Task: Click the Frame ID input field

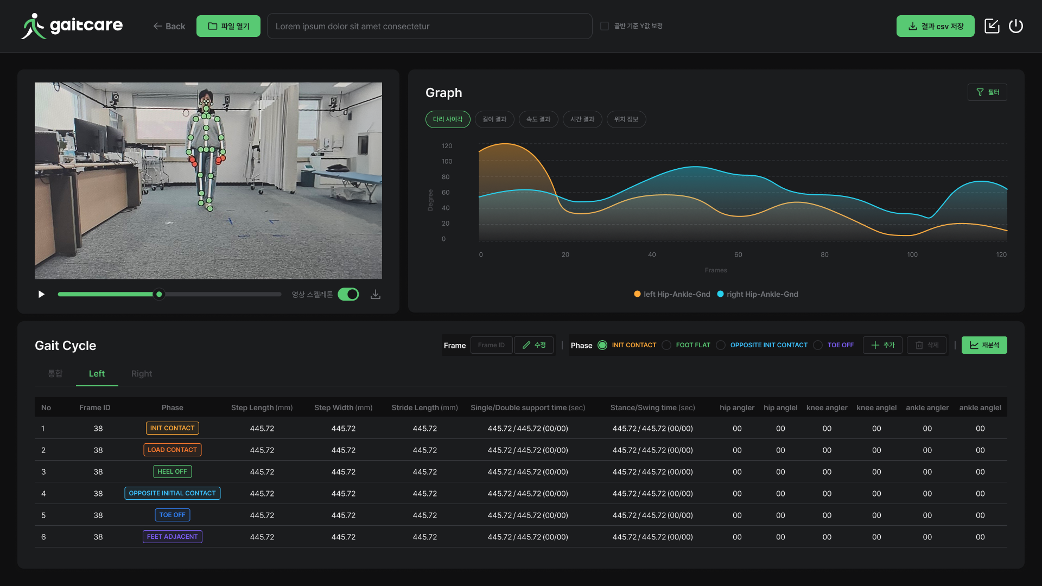Action: click(491, 345)
